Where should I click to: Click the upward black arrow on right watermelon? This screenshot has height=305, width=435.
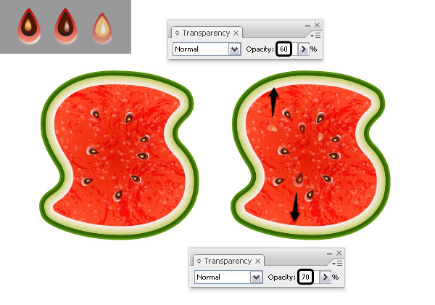point(273,102)
